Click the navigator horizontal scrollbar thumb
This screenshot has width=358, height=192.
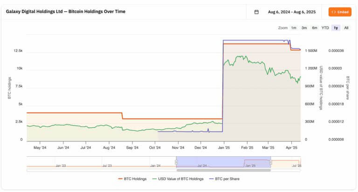click(x=224, y=170)
